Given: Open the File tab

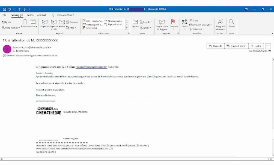Looking at the screenshot, I should pyautogui.click(x=4, y=15).
